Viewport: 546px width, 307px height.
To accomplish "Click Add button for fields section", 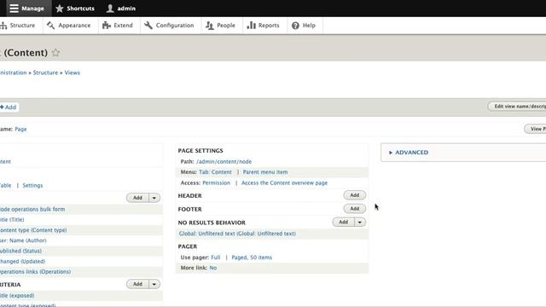I will [137, 198].
